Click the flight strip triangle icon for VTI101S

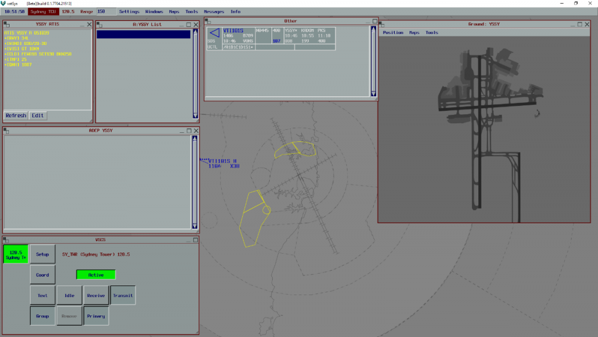tap(214, 33)
